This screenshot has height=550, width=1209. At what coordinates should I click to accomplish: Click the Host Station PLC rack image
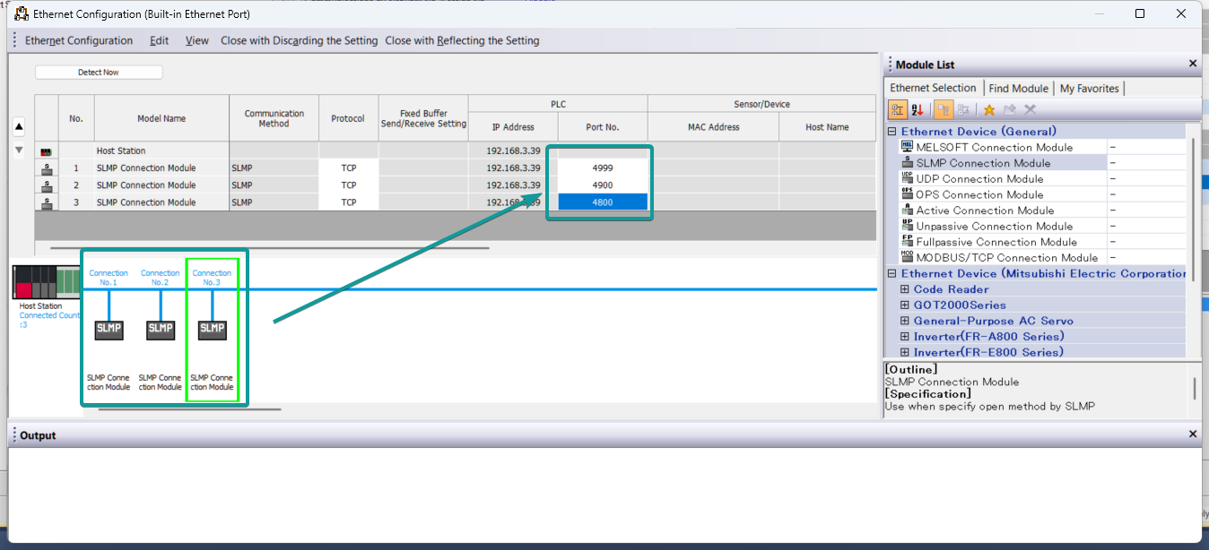[47, 282]
